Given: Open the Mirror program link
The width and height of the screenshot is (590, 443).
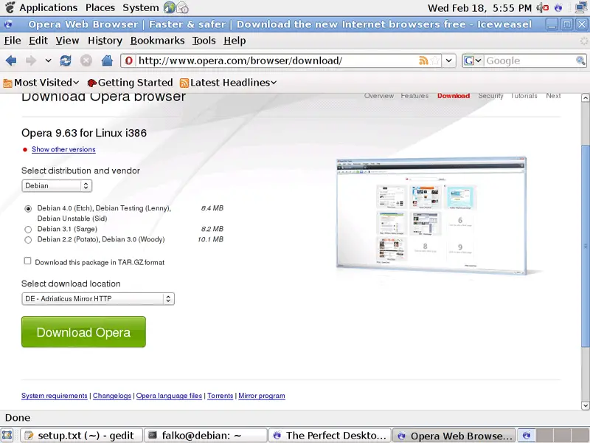Looking at the screenshot, I should point(262,396).
